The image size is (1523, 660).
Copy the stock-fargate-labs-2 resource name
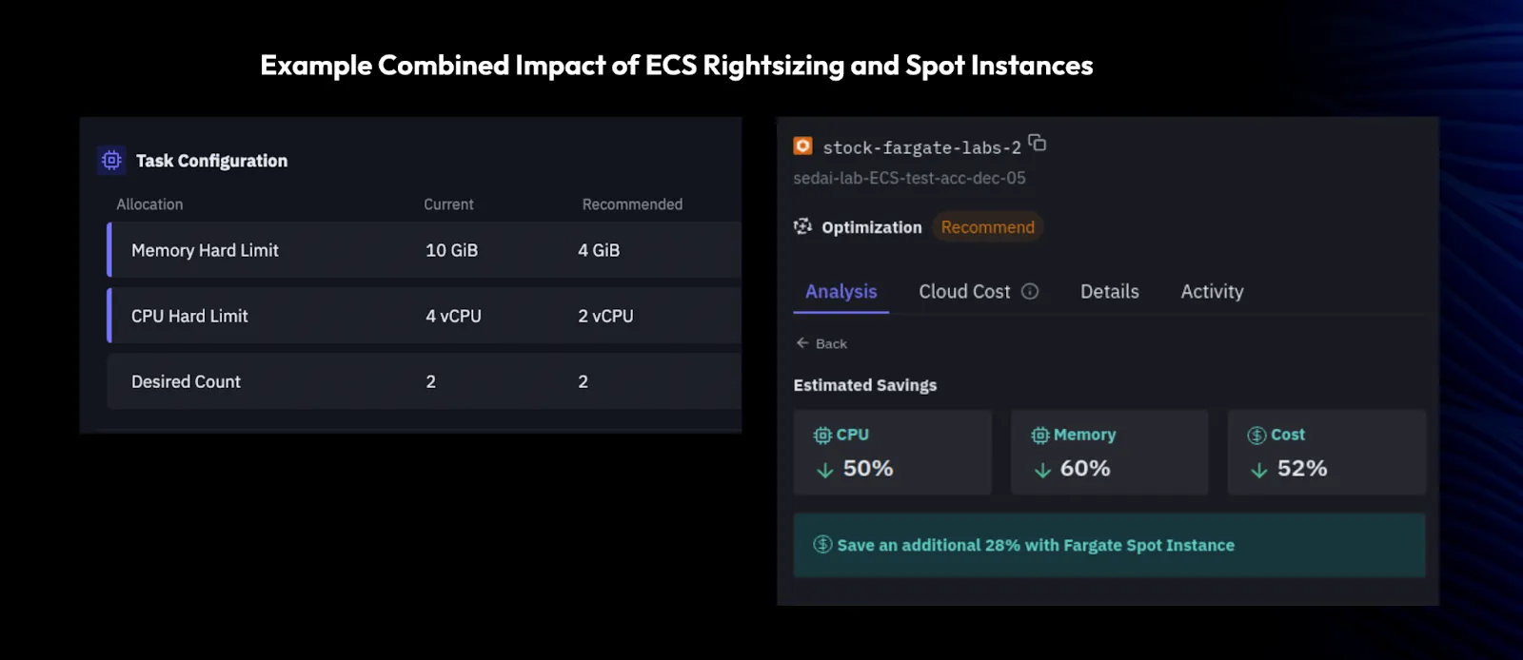[x=1038, y=144]
